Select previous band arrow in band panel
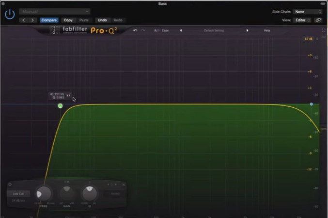The width and height of the screenshot is (328, 218). click(108, 184)
